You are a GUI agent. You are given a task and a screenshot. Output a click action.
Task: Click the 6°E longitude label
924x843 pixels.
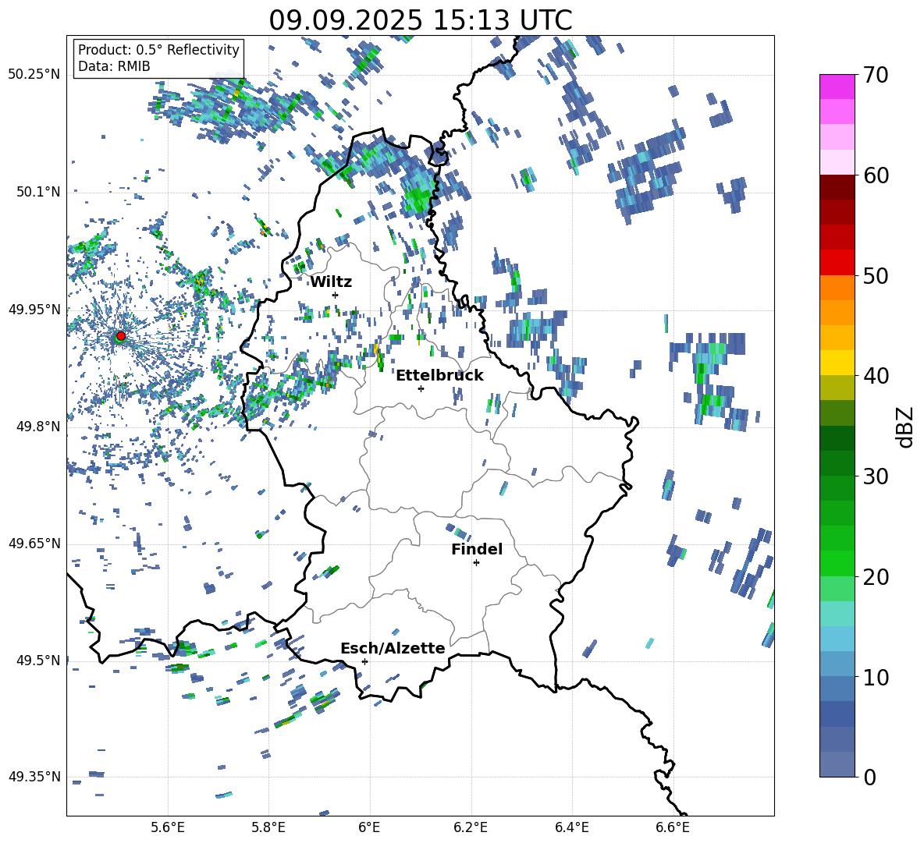click(369, 827)
